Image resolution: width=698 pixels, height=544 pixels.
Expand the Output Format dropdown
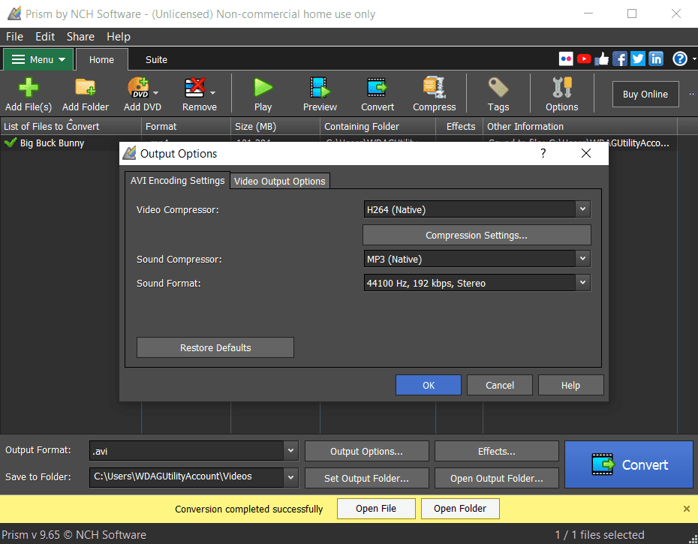tap(290, 450)
